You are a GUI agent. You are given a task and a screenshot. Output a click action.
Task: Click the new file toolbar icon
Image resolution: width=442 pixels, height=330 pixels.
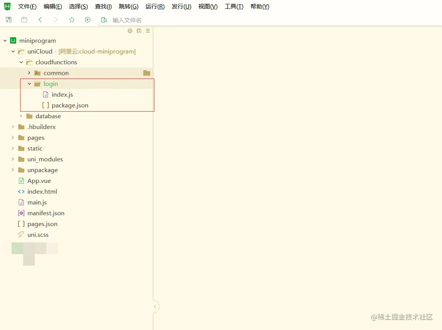(x=8, y=20)
